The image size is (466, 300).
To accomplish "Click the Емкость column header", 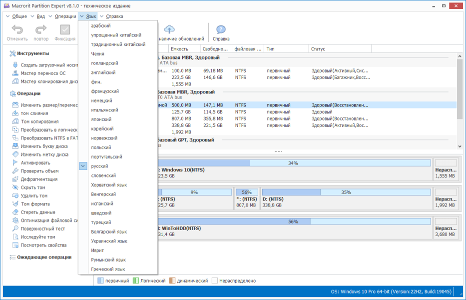I will click(184, 49).
